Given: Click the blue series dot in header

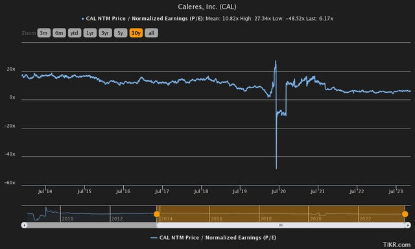Looking at the screenshot, I should point(83,19).
